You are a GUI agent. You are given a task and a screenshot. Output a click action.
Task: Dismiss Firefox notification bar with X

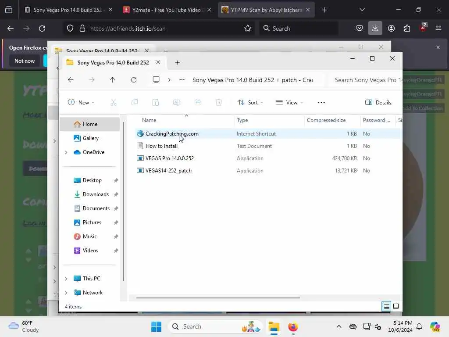tap(438, 47)
